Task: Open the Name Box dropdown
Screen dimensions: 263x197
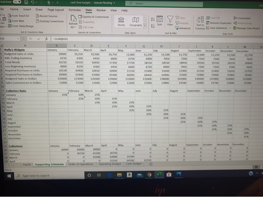Action: [x=18, y=39]
